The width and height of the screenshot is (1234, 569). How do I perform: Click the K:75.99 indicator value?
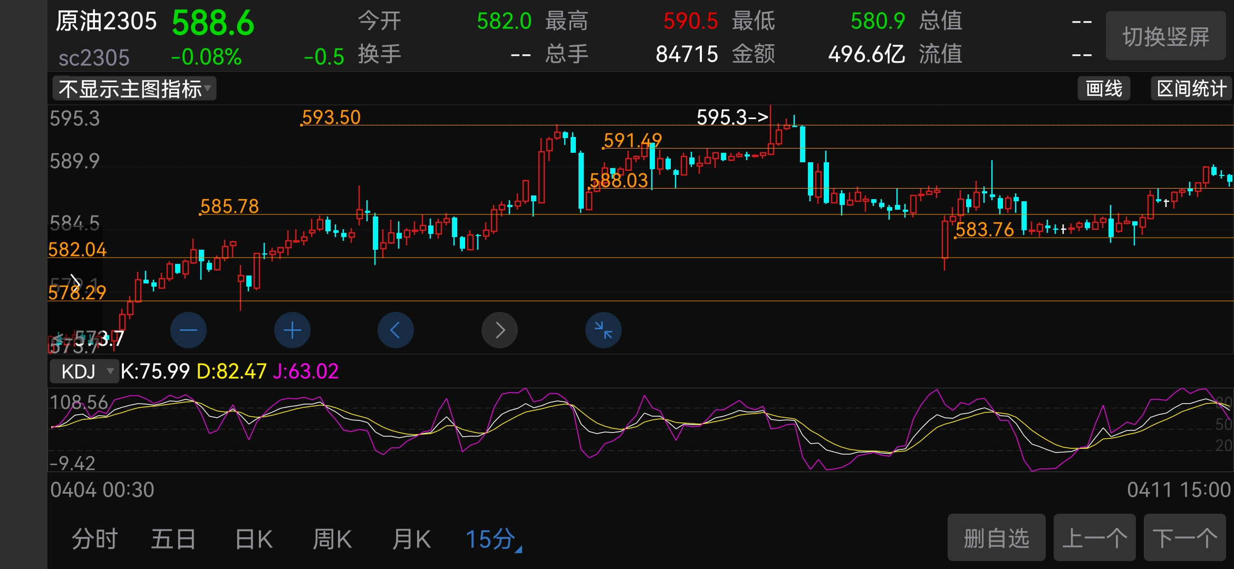click(155, 371)
